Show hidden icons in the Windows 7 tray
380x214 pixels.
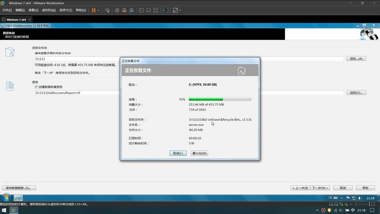(x=342, y=198)
